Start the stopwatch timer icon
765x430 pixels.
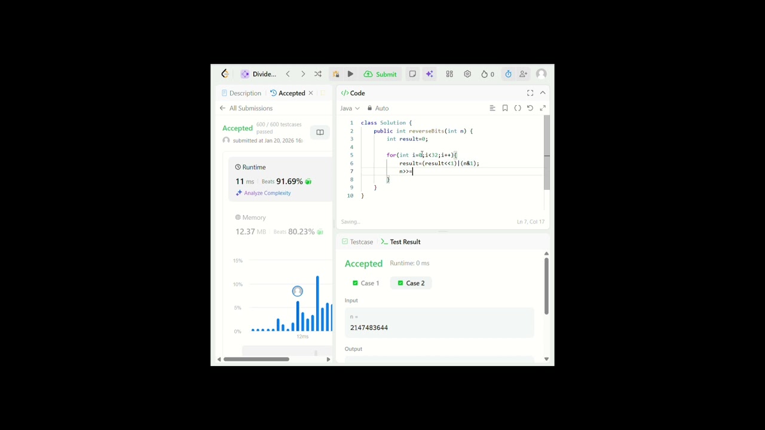[508, 74]
